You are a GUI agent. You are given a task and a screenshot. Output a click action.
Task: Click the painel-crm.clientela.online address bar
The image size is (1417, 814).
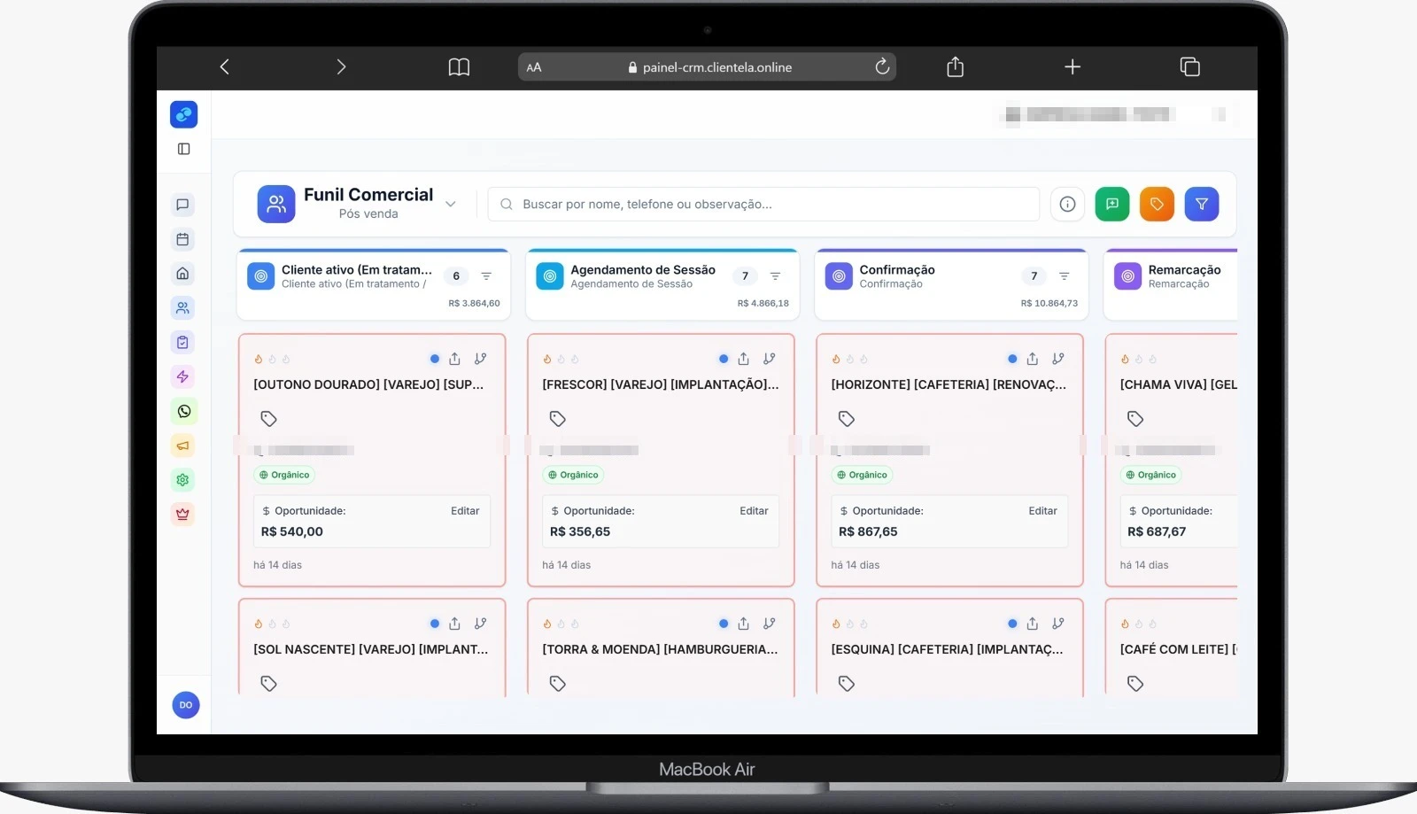coord(707,67)
